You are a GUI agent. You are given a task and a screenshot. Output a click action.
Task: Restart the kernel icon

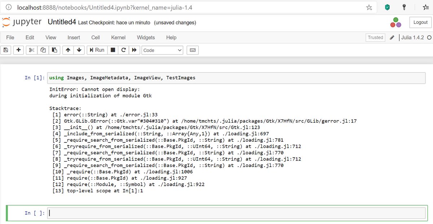(123, 50)
